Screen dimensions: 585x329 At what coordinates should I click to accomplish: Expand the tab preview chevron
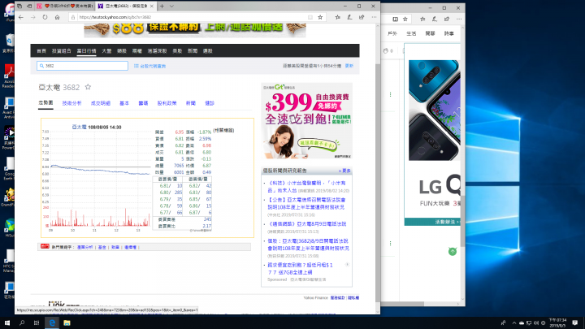tap(171, 6)
